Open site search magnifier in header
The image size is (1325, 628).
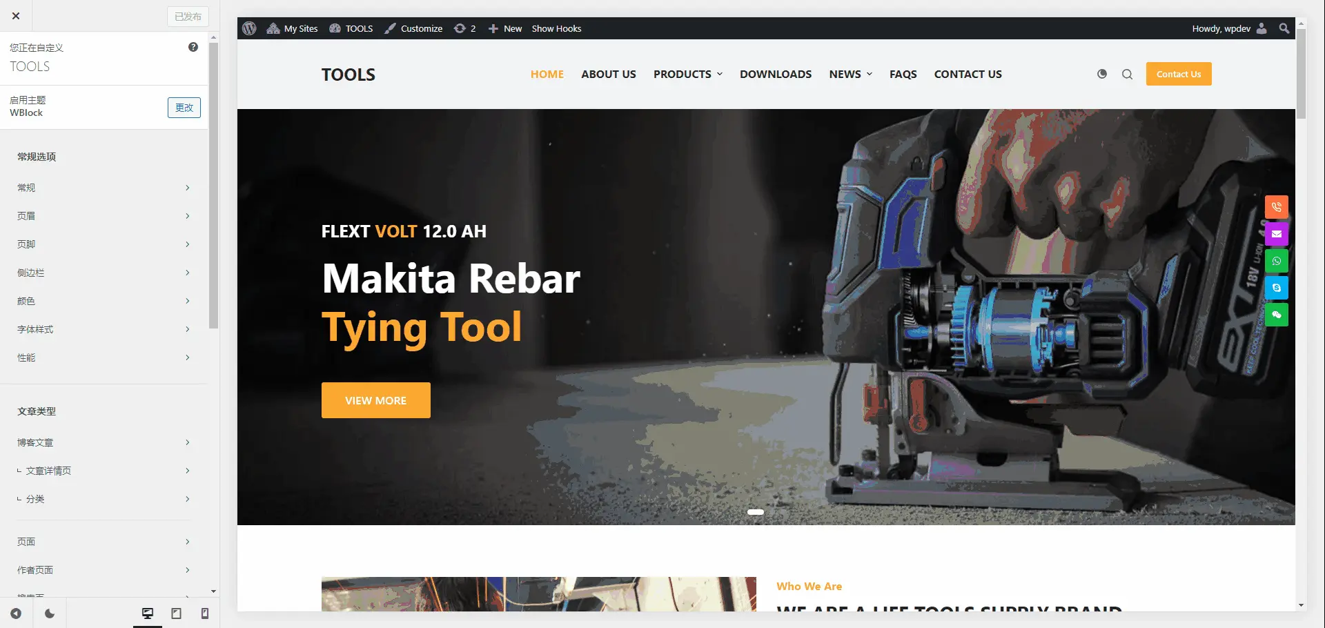coord(1127,75)
